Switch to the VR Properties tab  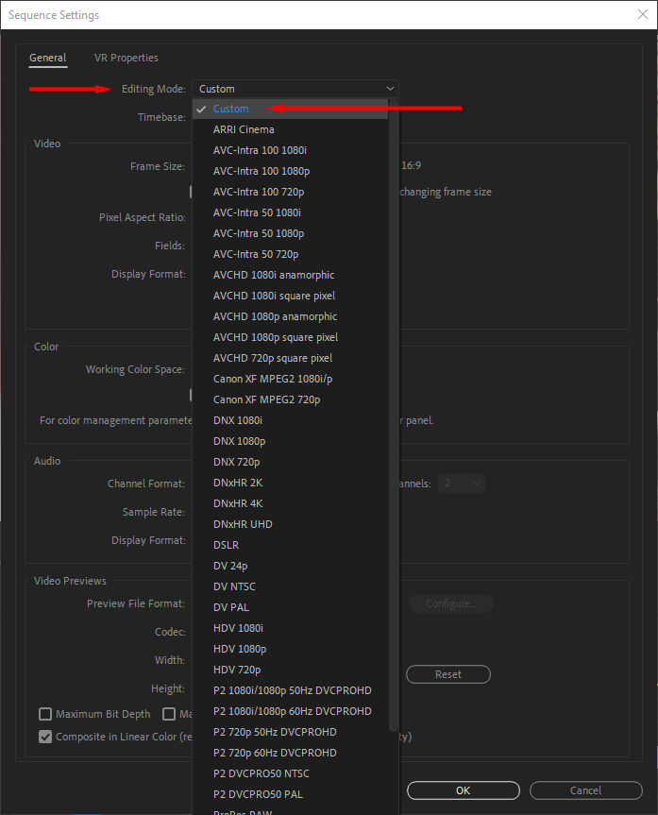click(x=126, y=59)
